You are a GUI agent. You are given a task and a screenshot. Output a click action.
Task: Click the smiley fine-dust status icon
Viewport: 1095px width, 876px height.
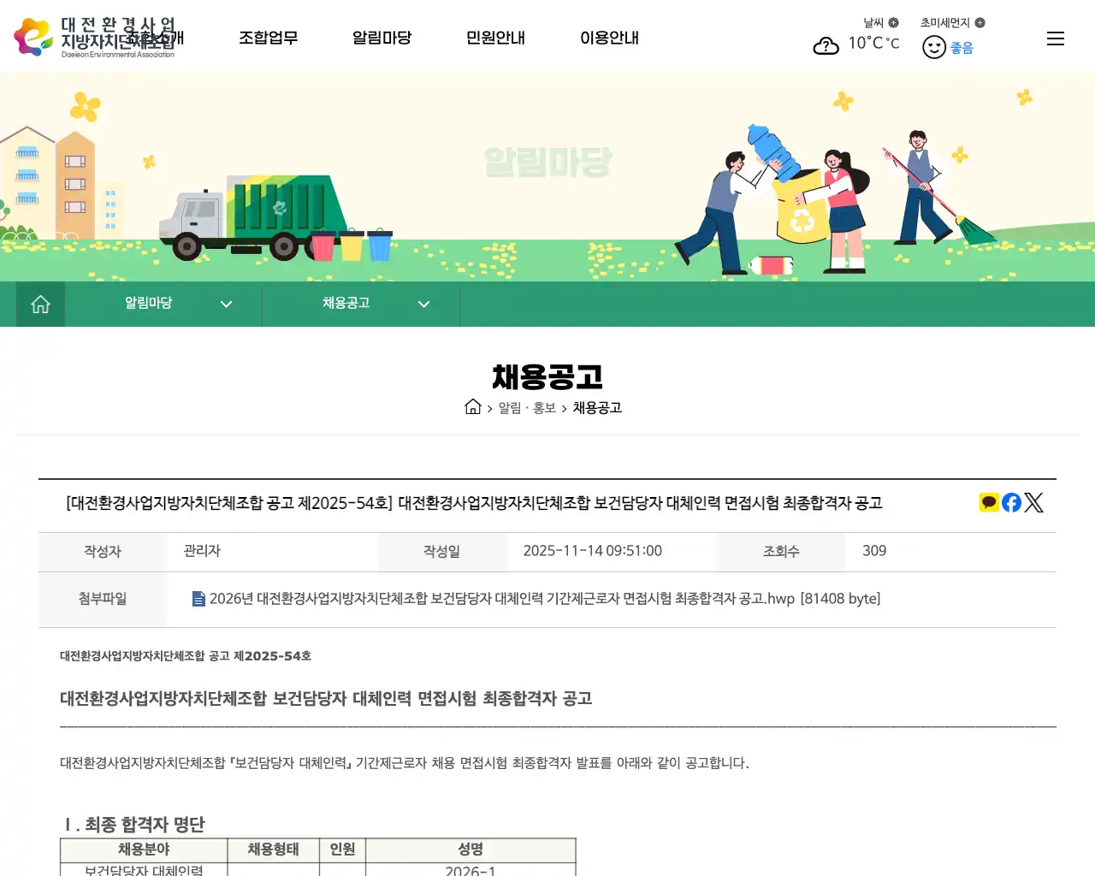934,45
